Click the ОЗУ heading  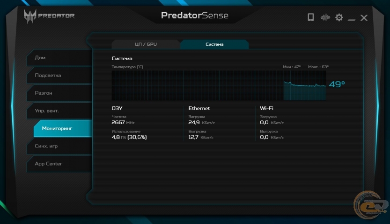tap(117, 108)
